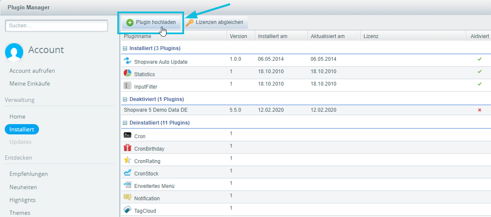491x217 pixels.
Task: Click red cross for Shopware 5 Demo Data
Action: point(479,110)
